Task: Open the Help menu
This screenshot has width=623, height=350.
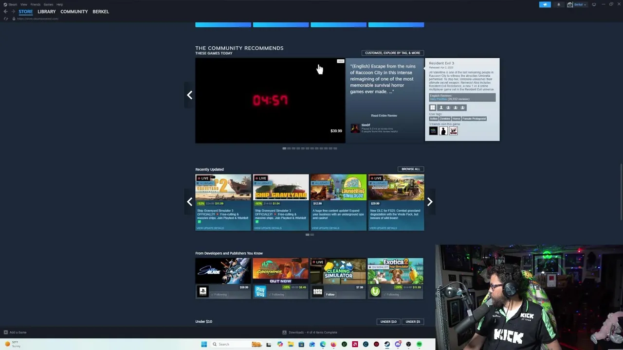Action: (x=59, y=4)
